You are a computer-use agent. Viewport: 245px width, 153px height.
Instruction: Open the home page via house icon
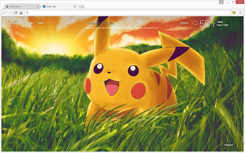click(21, 13)
